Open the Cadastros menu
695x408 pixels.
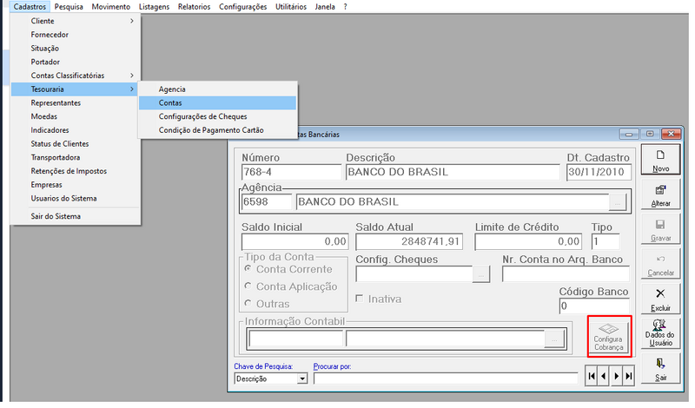click(x=30, y=7)
